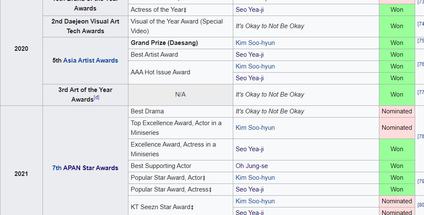
Task: Click 'Nominated' result in Top Excellence Award row
Action: pos(397,128)
